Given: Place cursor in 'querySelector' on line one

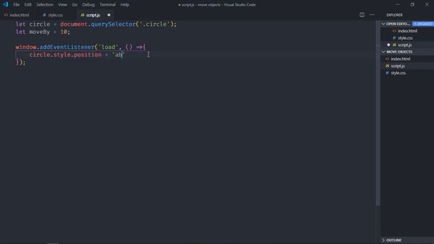Looking at the screenshot, I should click(x=113, y=24).
